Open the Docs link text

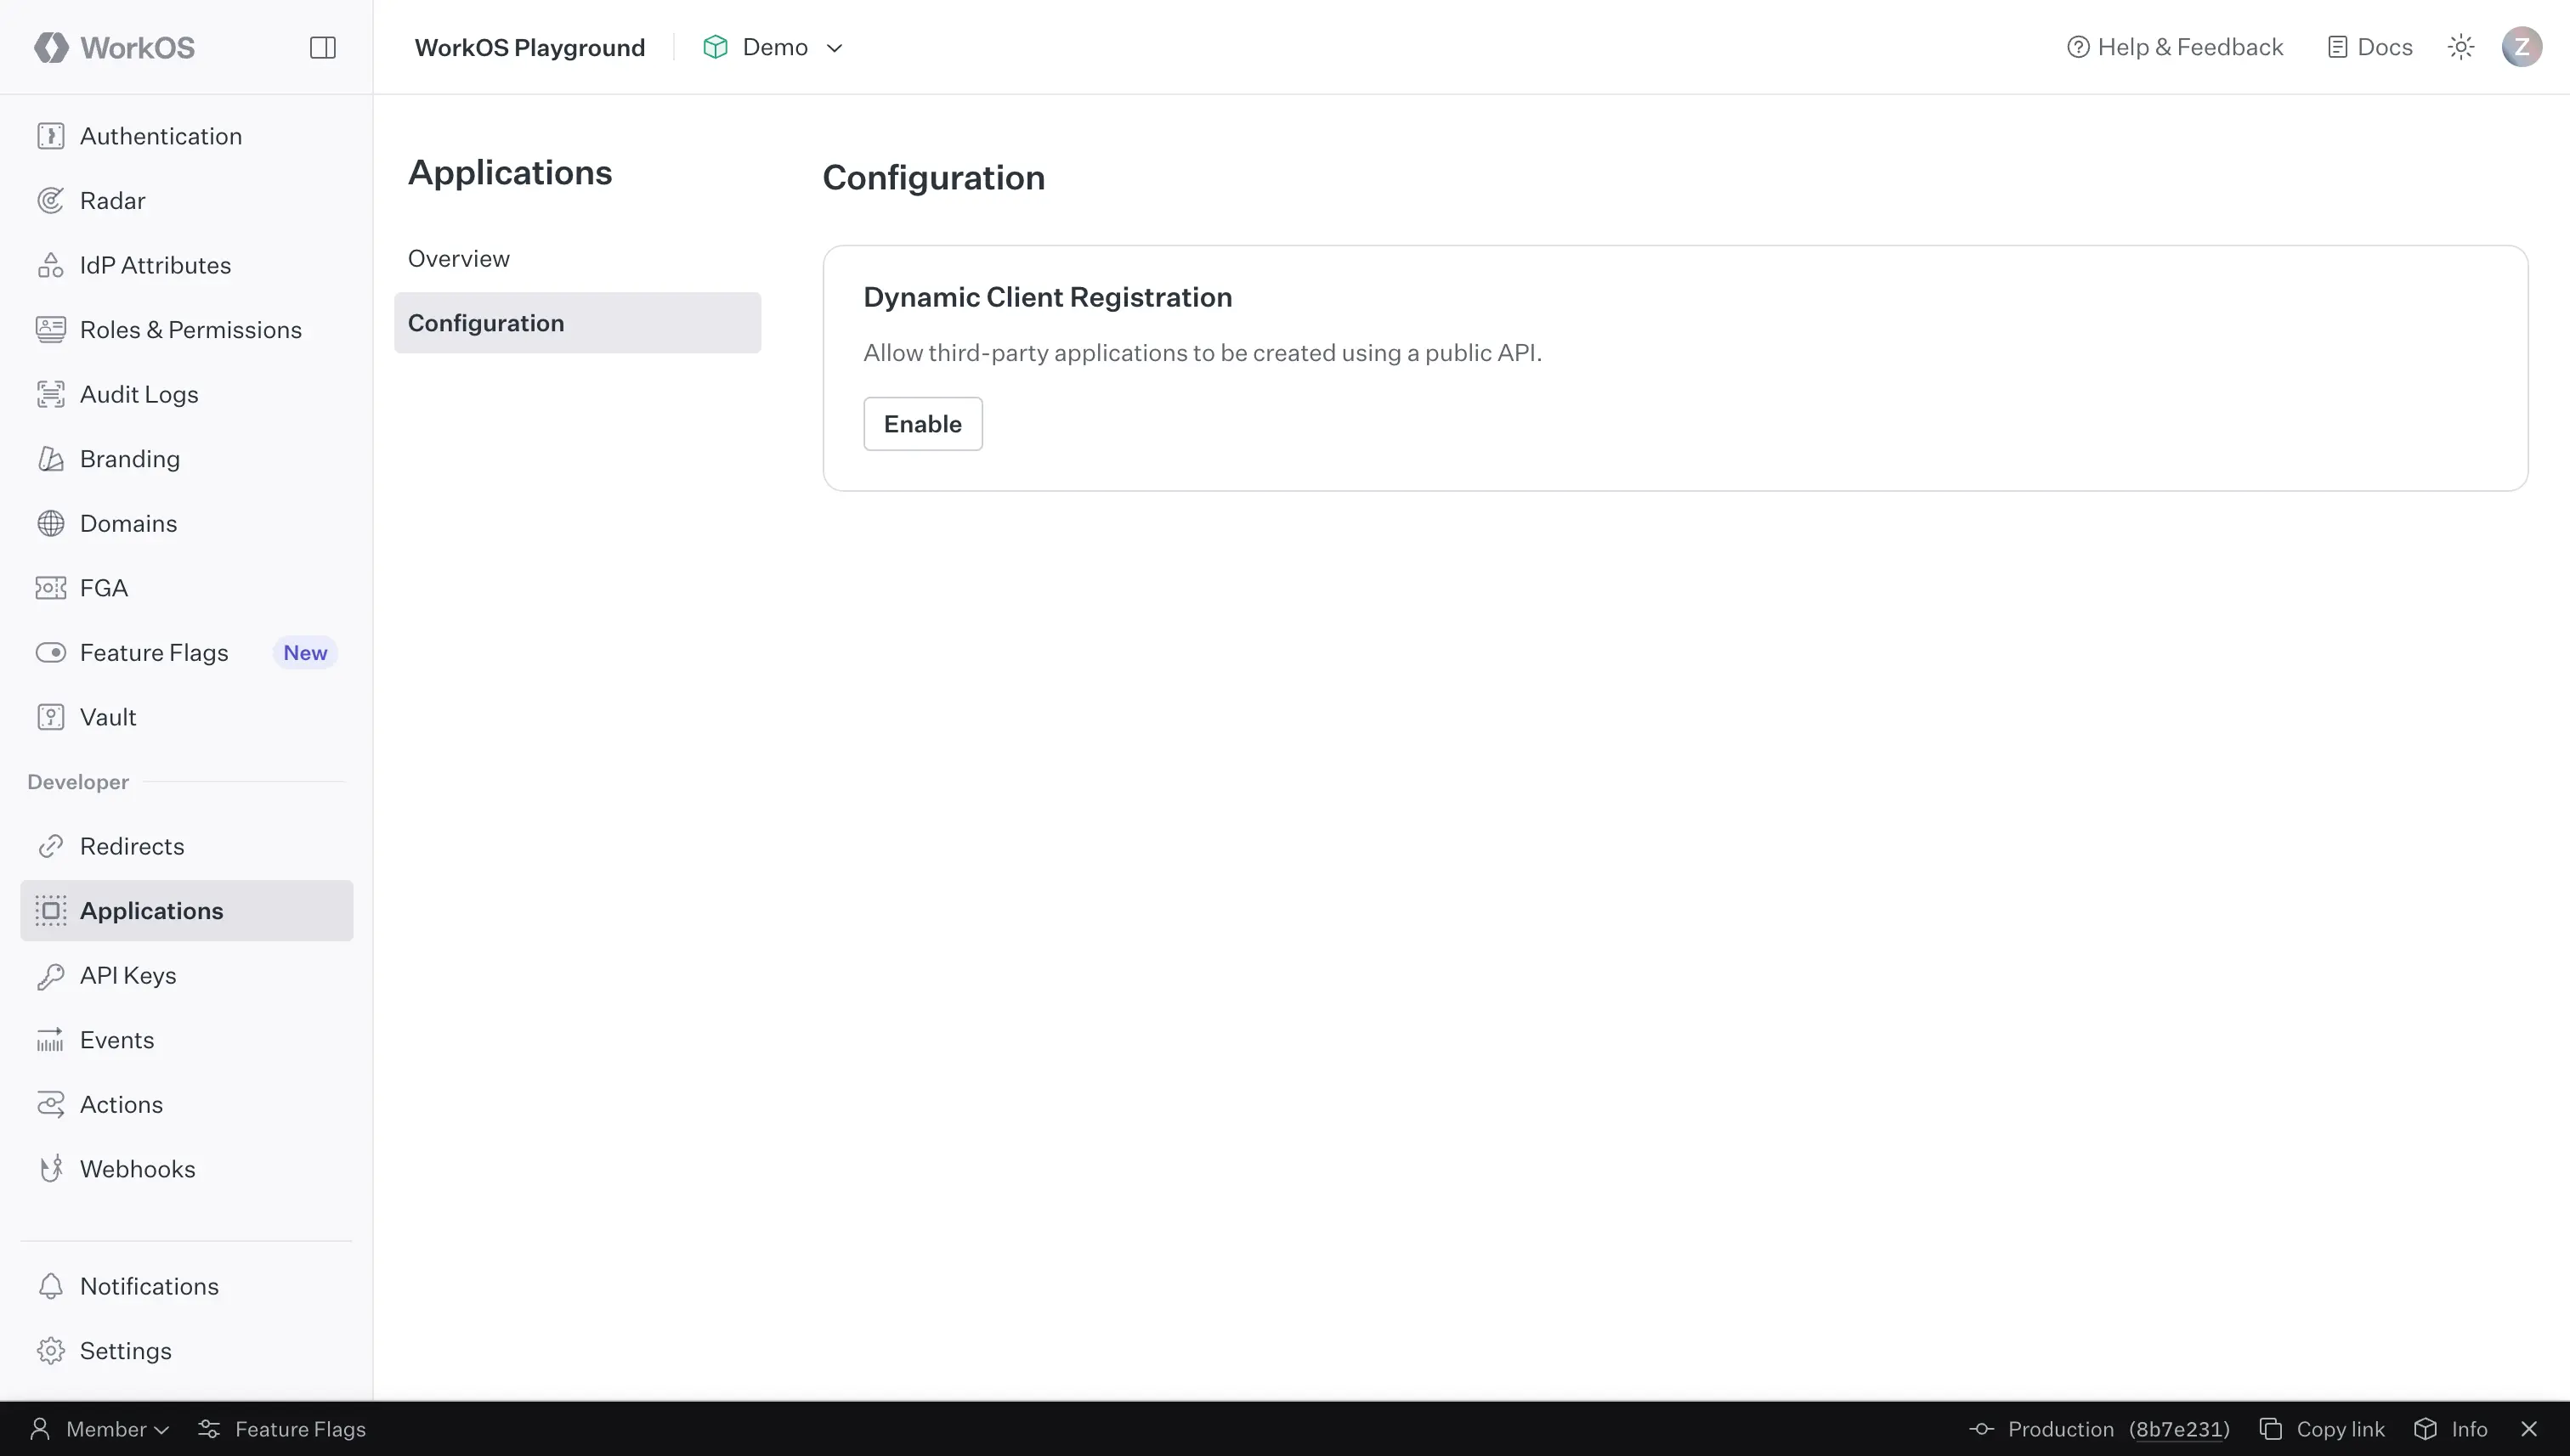pos(2385,47)
